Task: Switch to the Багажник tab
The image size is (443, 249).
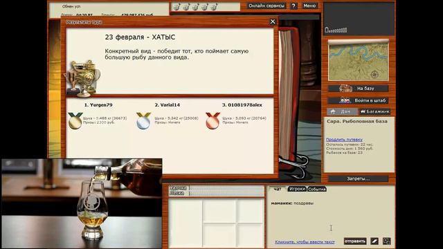Action: point(374,111)
